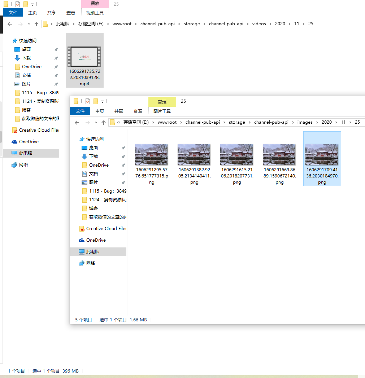Go up one level in images window
365x378 pixels.
(x=104, y=123)
